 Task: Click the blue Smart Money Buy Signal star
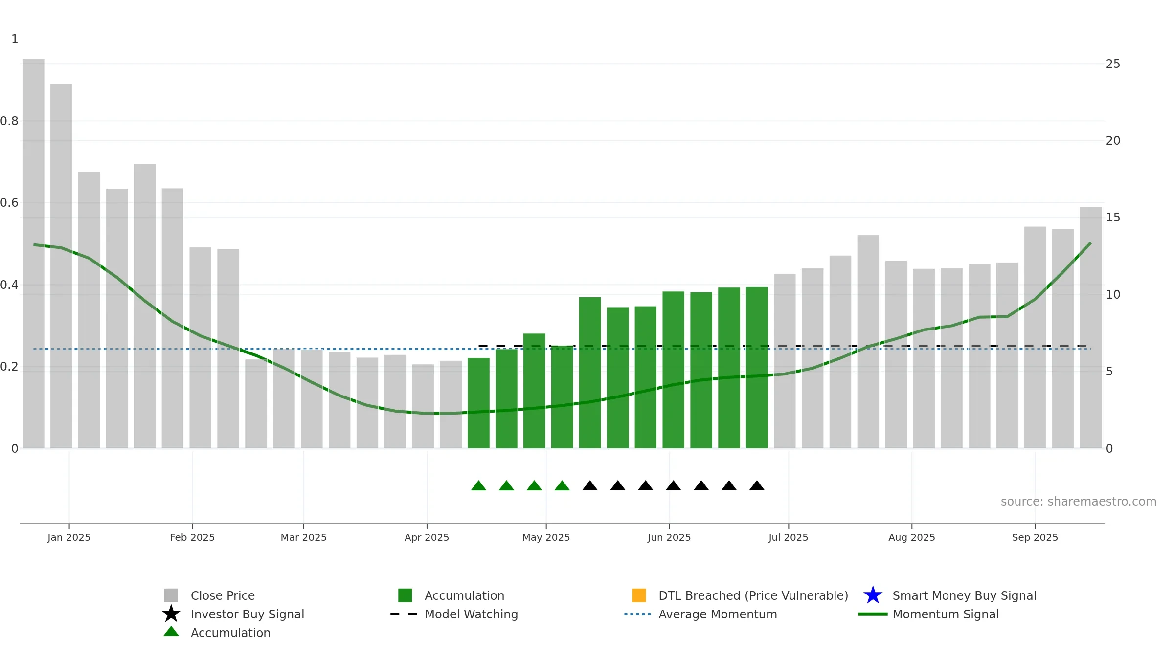[873, 595]
